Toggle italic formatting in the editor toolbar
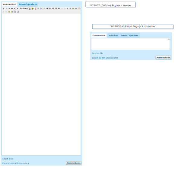Image resolution: width=181 pixels, height=170 pixels. pyautogui.click(x=6, y=8)
